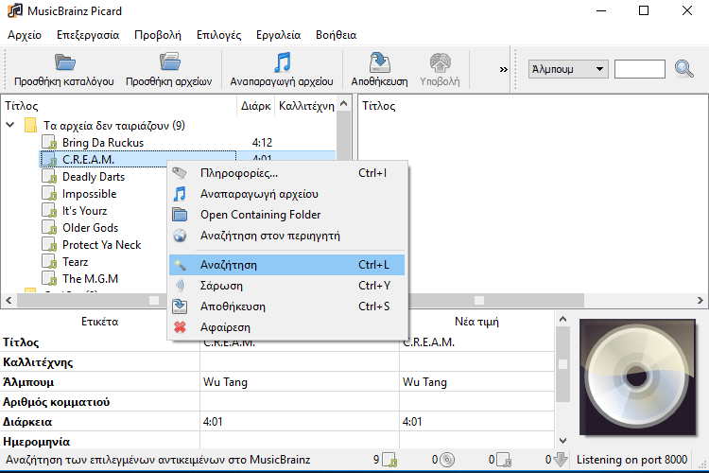Choose Αποθήκευση (Ctrl+S) in context menu
709x473 pixels.
(286, 307)
